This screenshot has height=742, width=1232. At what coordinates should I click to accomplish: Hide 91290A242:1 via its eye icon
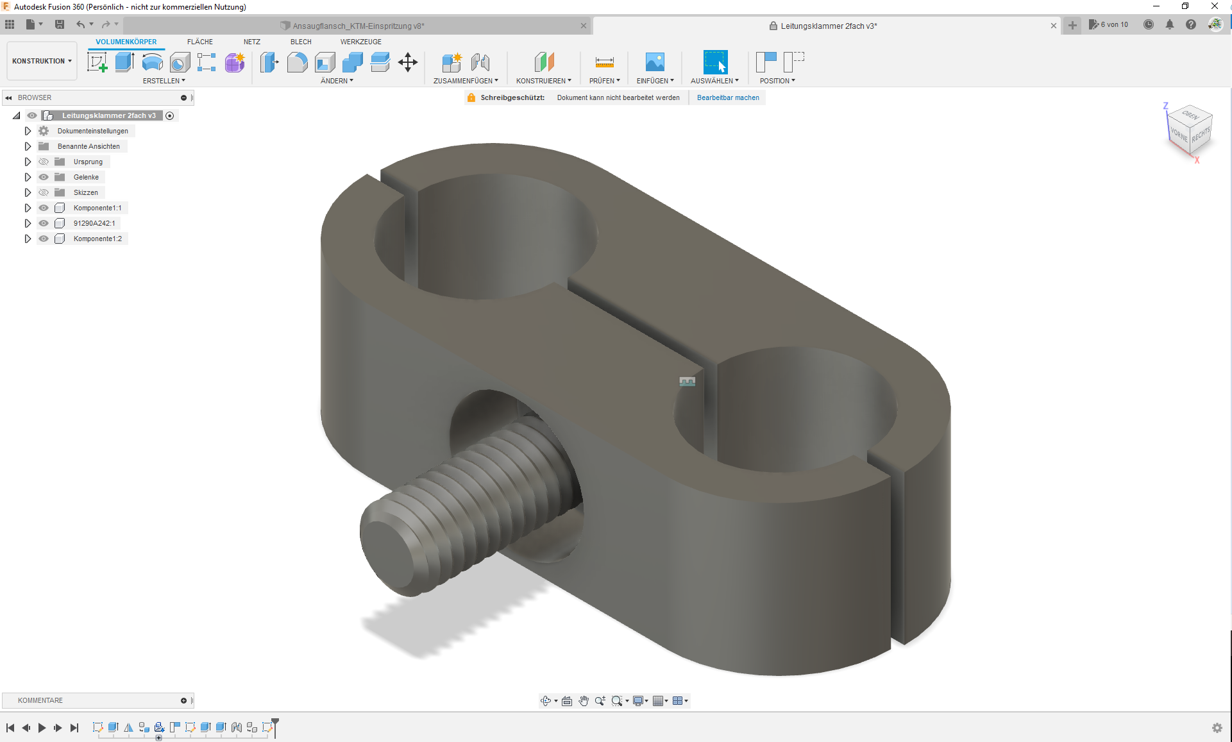point(44,223)
